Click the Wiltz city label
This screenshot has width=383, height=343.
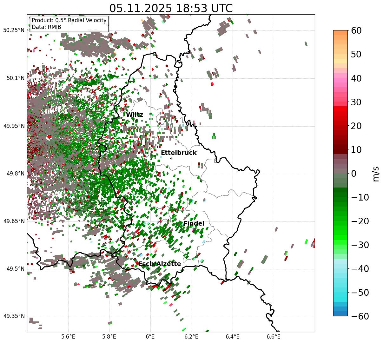(x=135, y=115)
